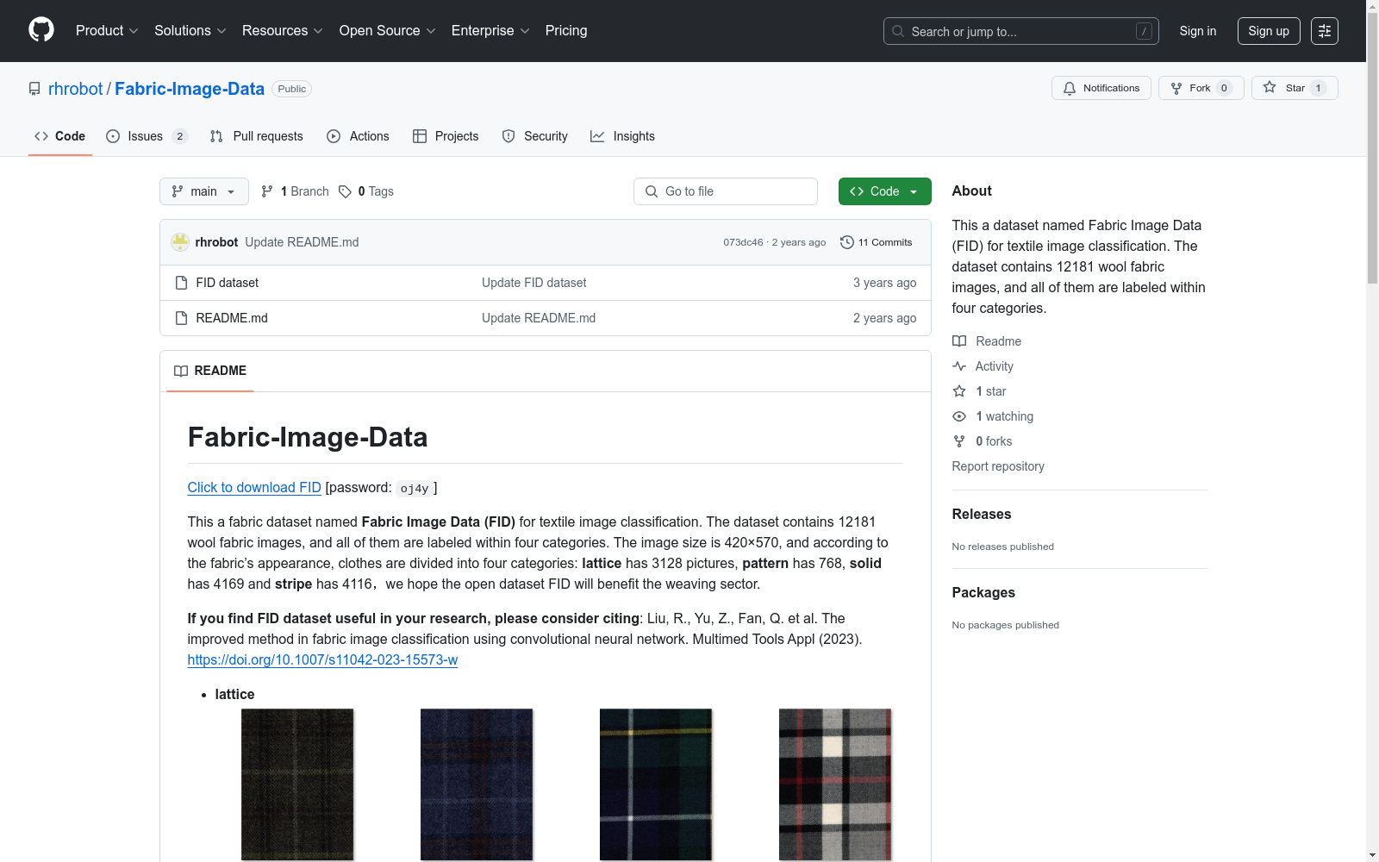Open the Enterprise dropdown
Image resolution: width=1379 pixels, height=862 pixels.
tap(490, 31)
